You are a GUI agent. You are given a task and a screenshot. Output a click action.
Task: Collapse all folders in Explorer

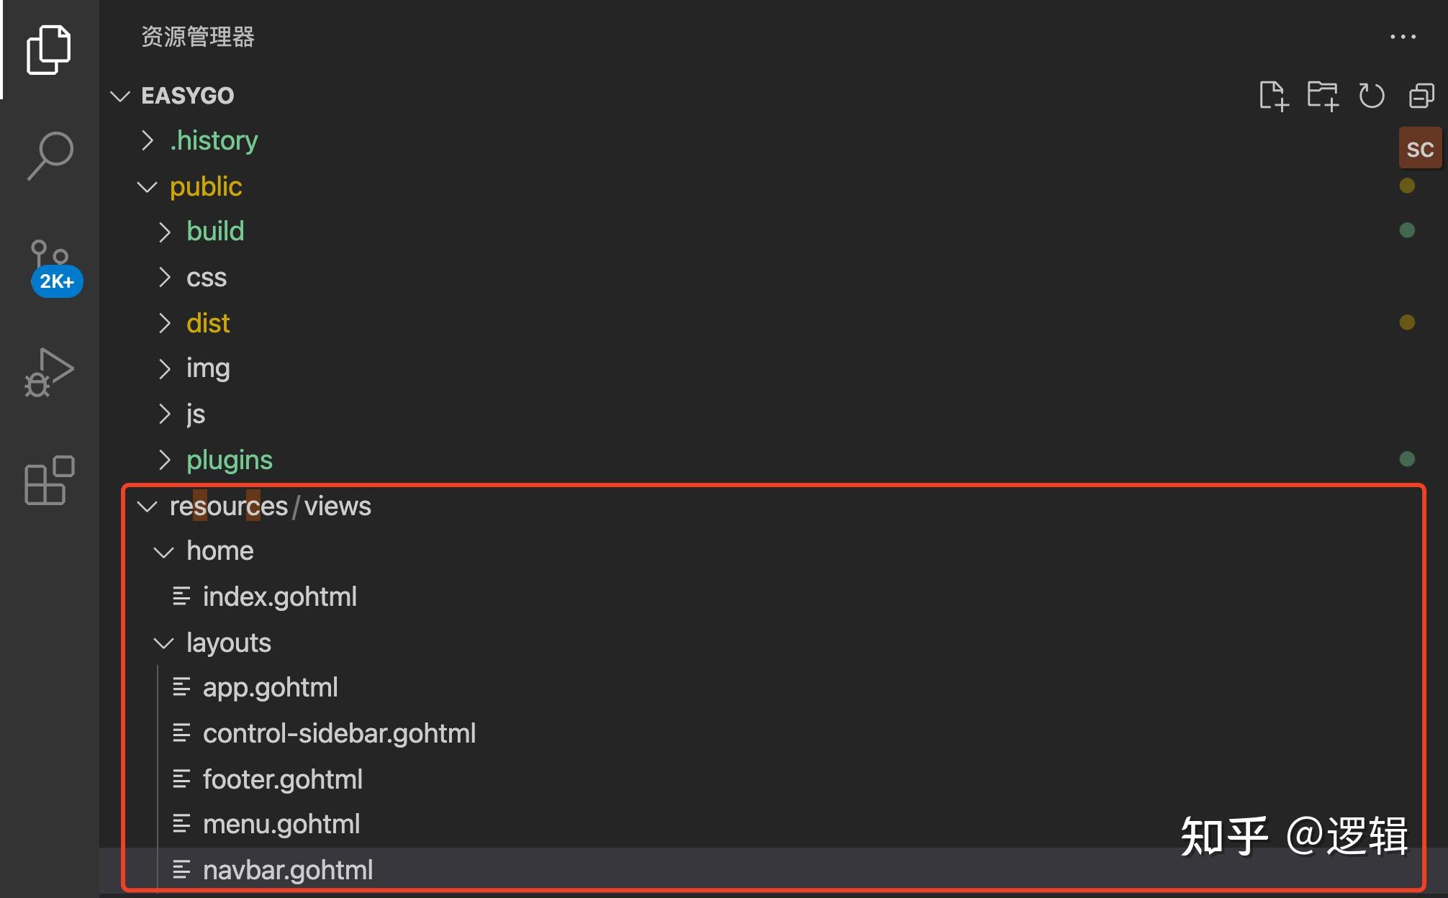click(1421, 96)
